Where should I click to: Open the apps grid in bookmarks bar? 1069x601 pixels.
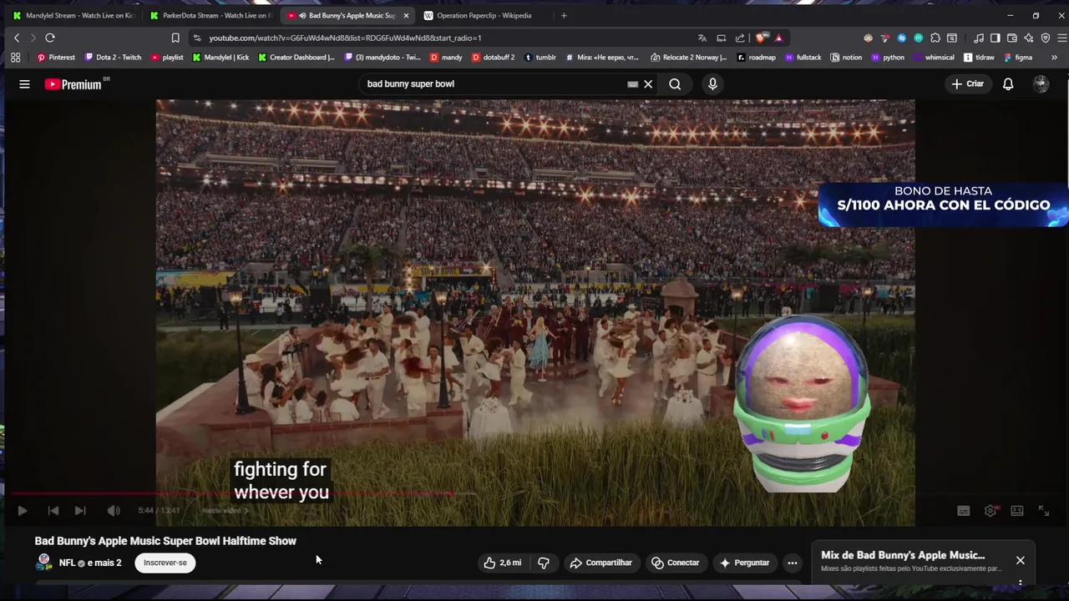[15, 58]
